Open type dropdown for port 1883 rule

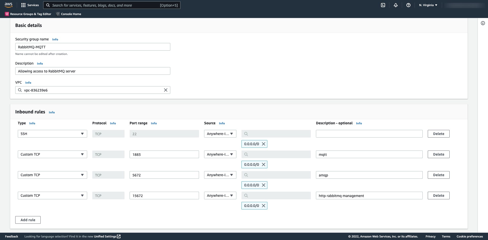click(x=52, y=154)
